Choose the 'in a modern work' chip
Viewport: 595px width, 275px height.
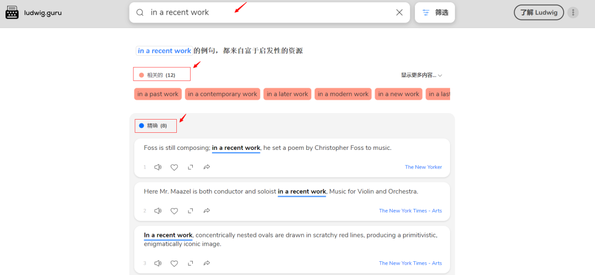(343, 94)
